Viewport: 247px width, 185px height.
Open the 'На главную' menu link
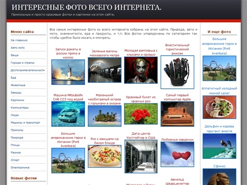click(x=19, y=40)
